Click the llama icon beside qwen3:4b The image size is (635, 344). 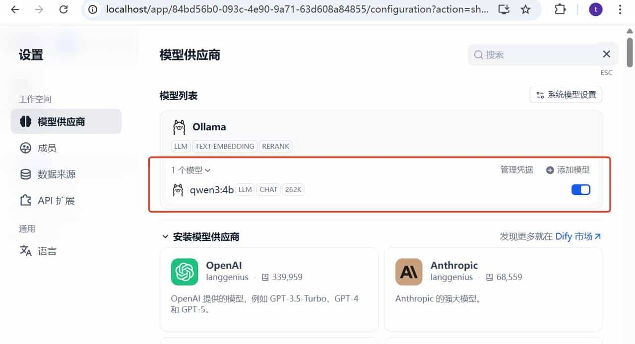tap(178, 190)
